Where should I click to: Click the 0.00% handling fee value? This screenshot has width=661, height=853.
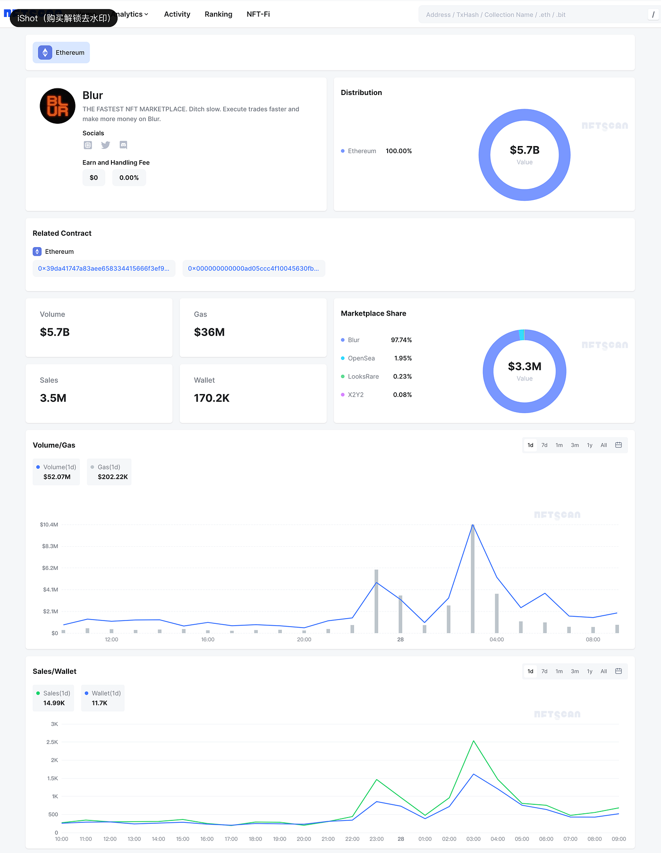pyautogui.click(x=129, y=178)
